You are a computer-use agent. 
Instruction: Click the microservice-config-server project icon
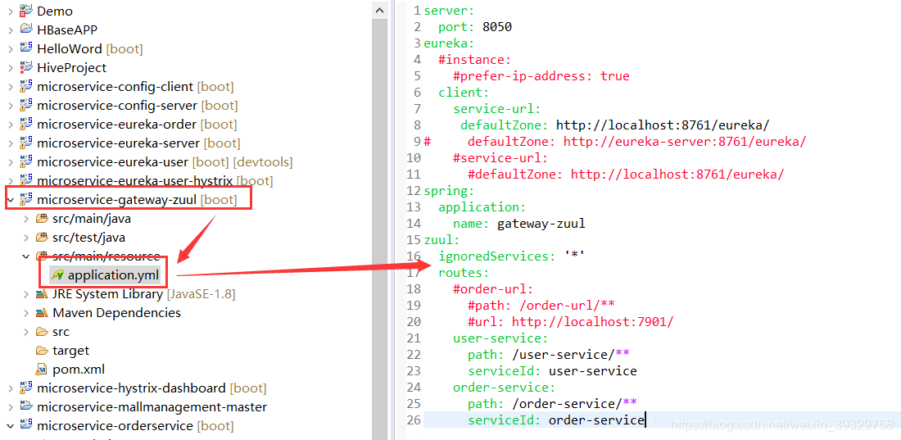pos(26,105)
